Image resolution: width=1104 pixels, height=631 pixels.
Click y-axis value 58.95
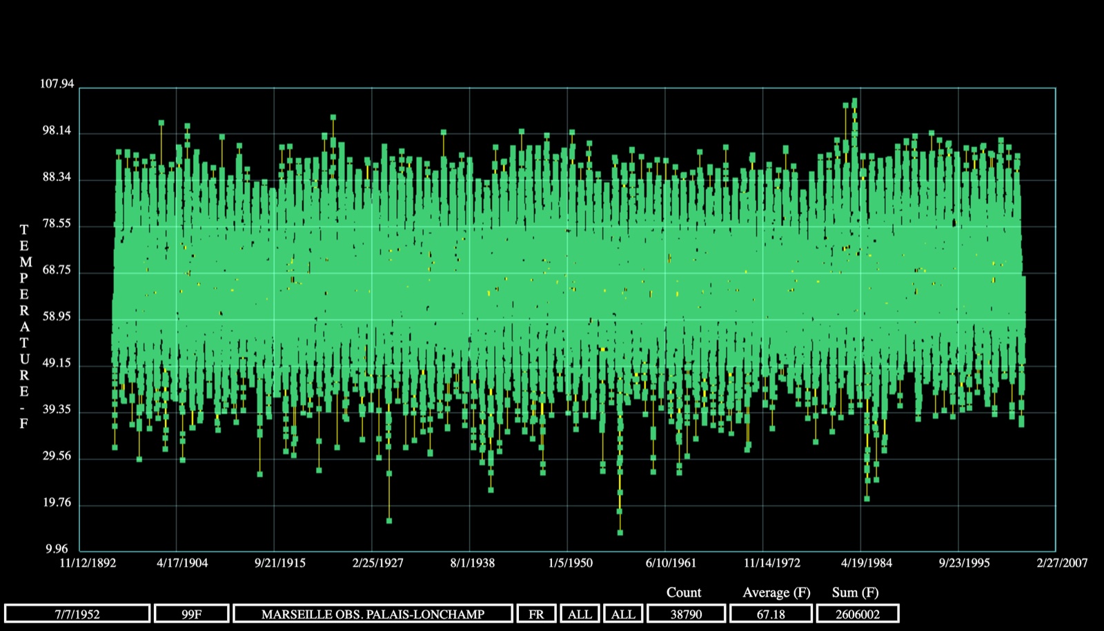point(57,317)
